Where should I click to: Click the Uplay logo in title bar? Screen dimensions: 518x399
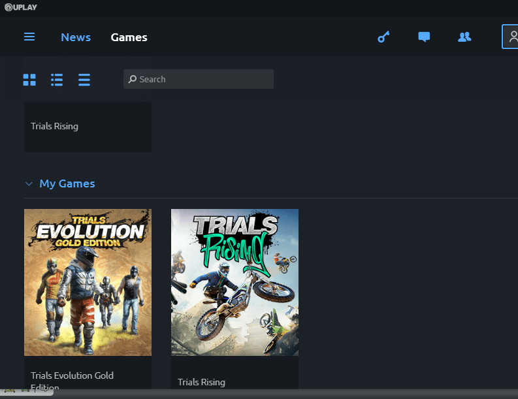pyautogui.click(x=20, y=7)
